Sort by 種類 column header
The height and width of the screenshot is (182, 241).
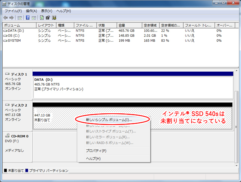click(x=65, y=26)
